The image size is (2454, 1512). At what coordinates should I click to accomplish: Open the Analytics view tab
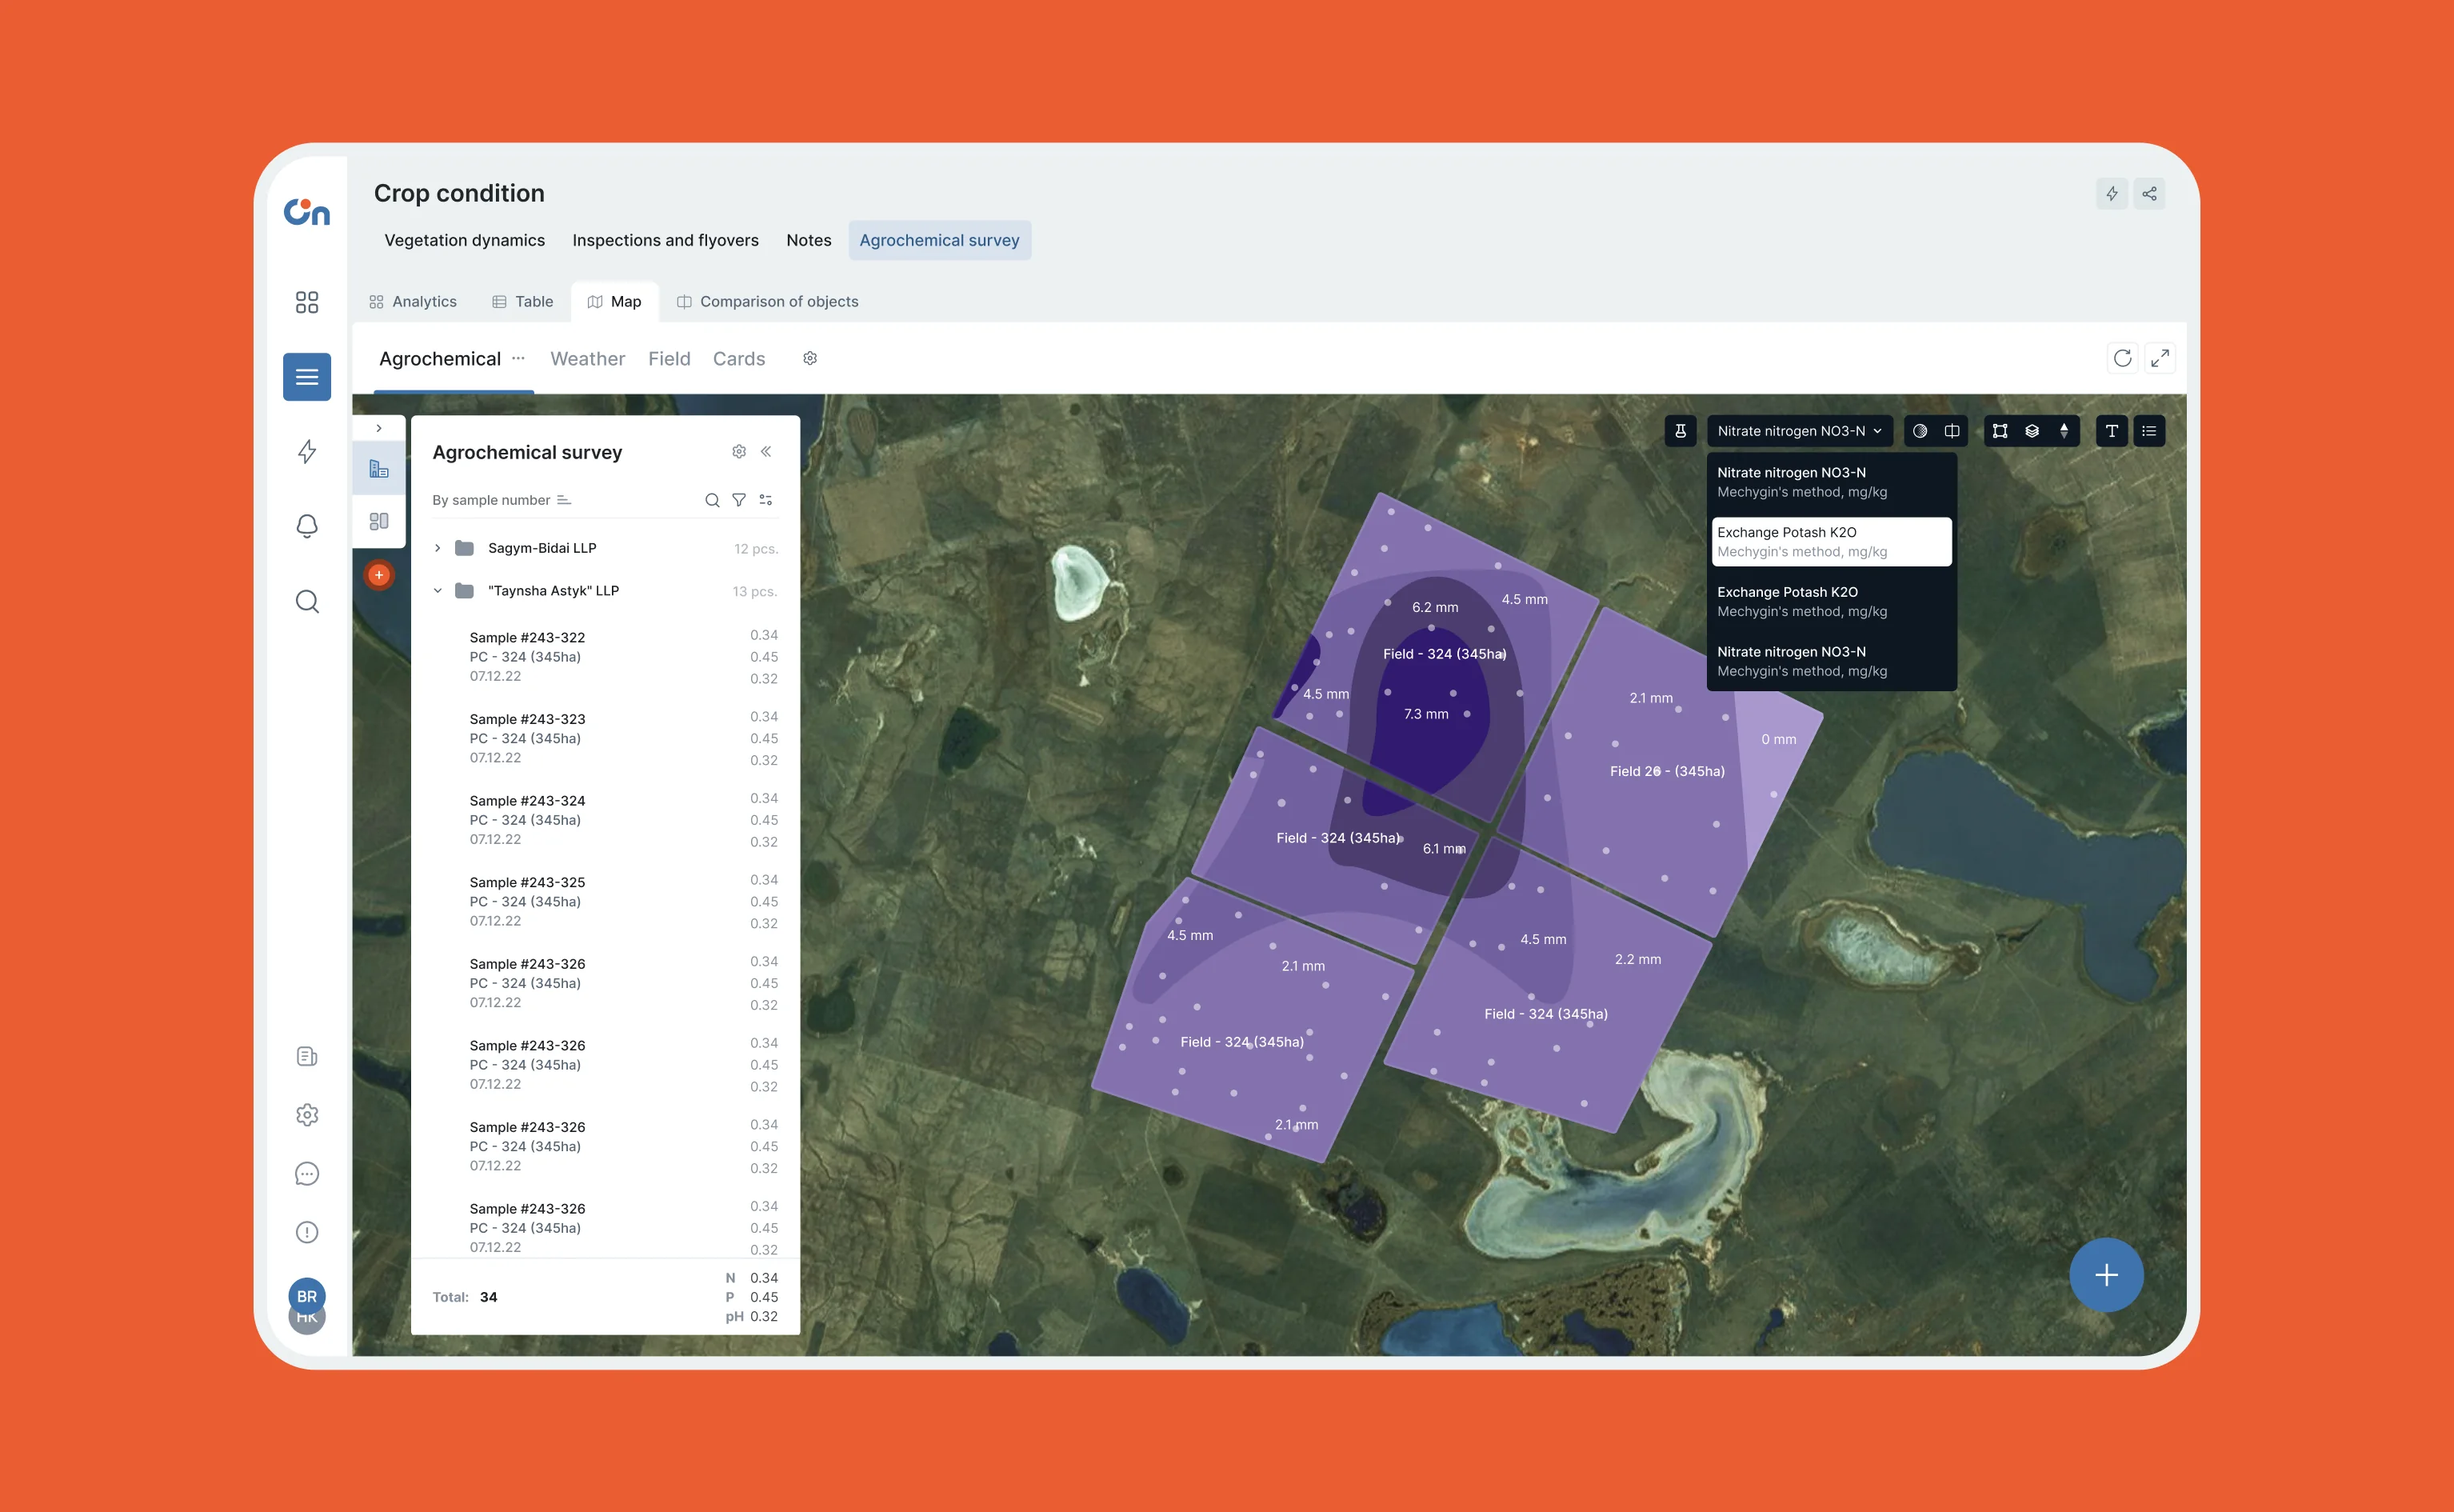(413, 301)
